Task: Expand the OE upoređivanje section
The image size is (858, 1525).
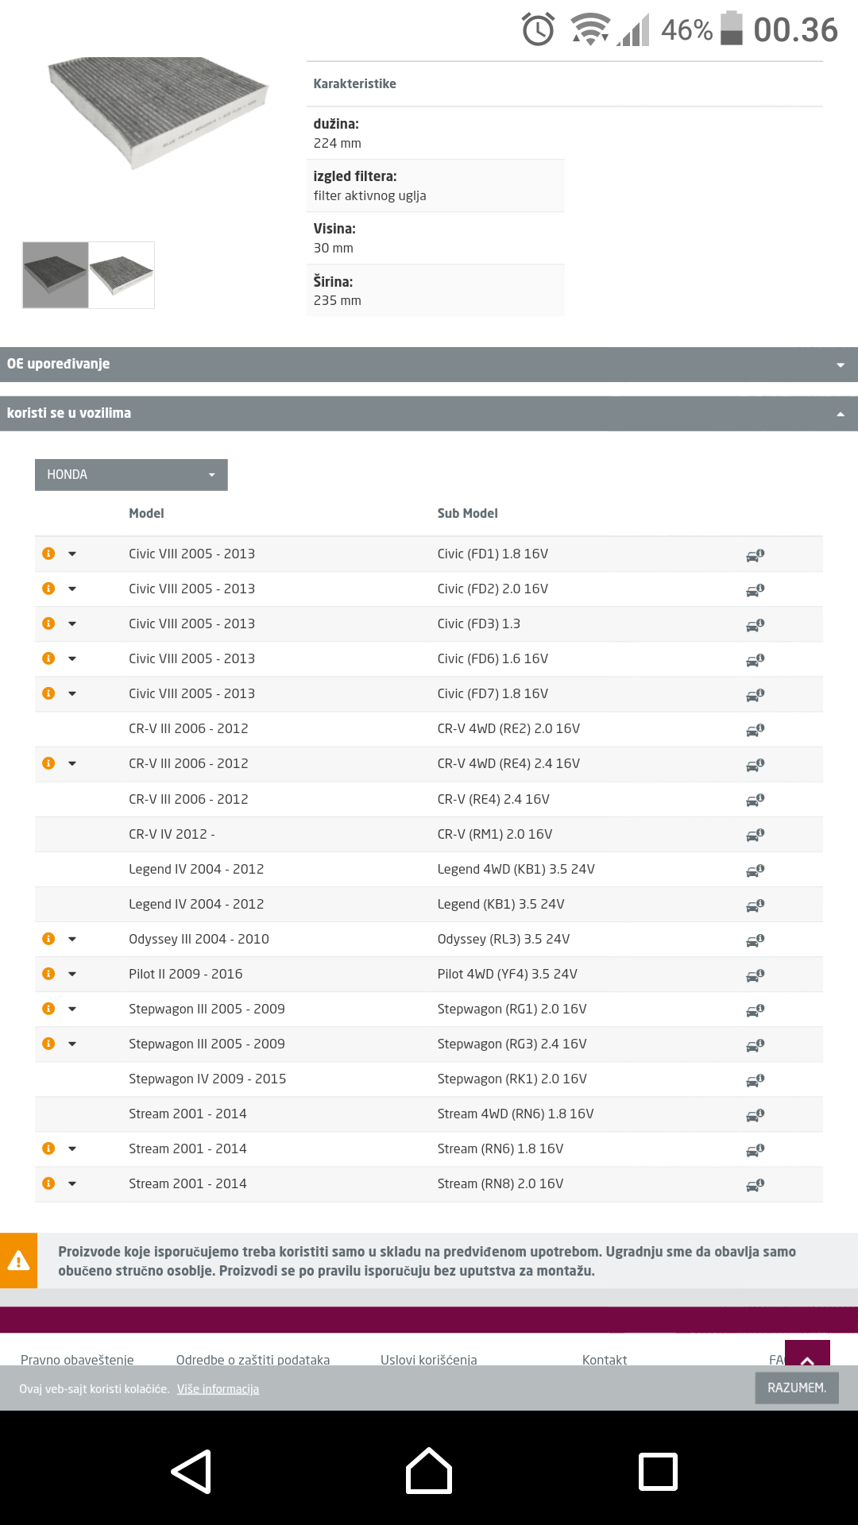Action: (x=429, y=365)
